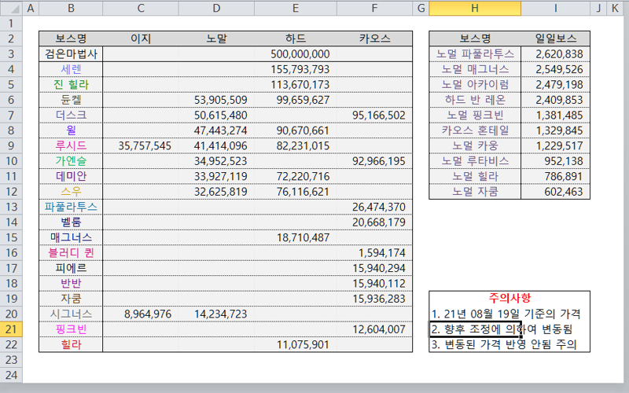Click the 루시드 이지 price 35,757,545
The height and width of the screenshot is (393, 629).
(x=140, y=145)
